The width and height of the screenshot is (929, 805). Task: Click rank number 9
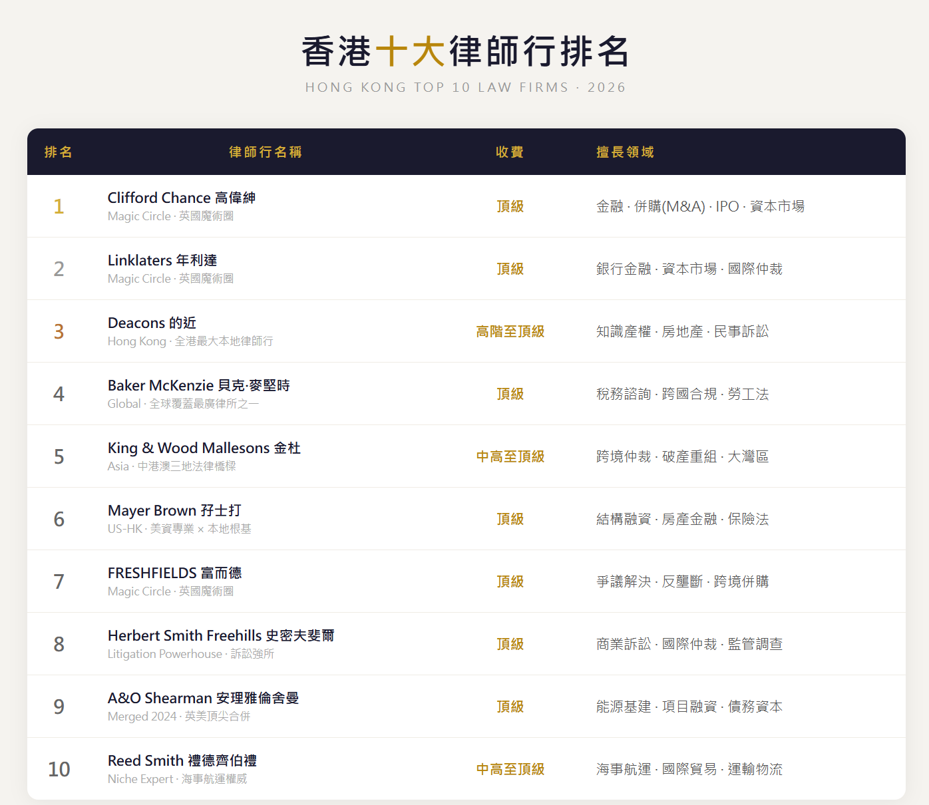tap(59, 707)
